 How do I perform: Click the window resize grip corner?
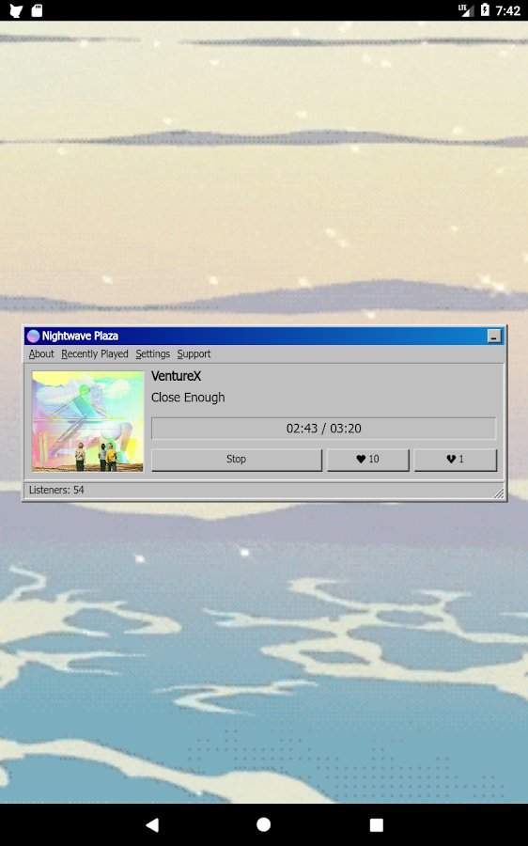[498, 492]
